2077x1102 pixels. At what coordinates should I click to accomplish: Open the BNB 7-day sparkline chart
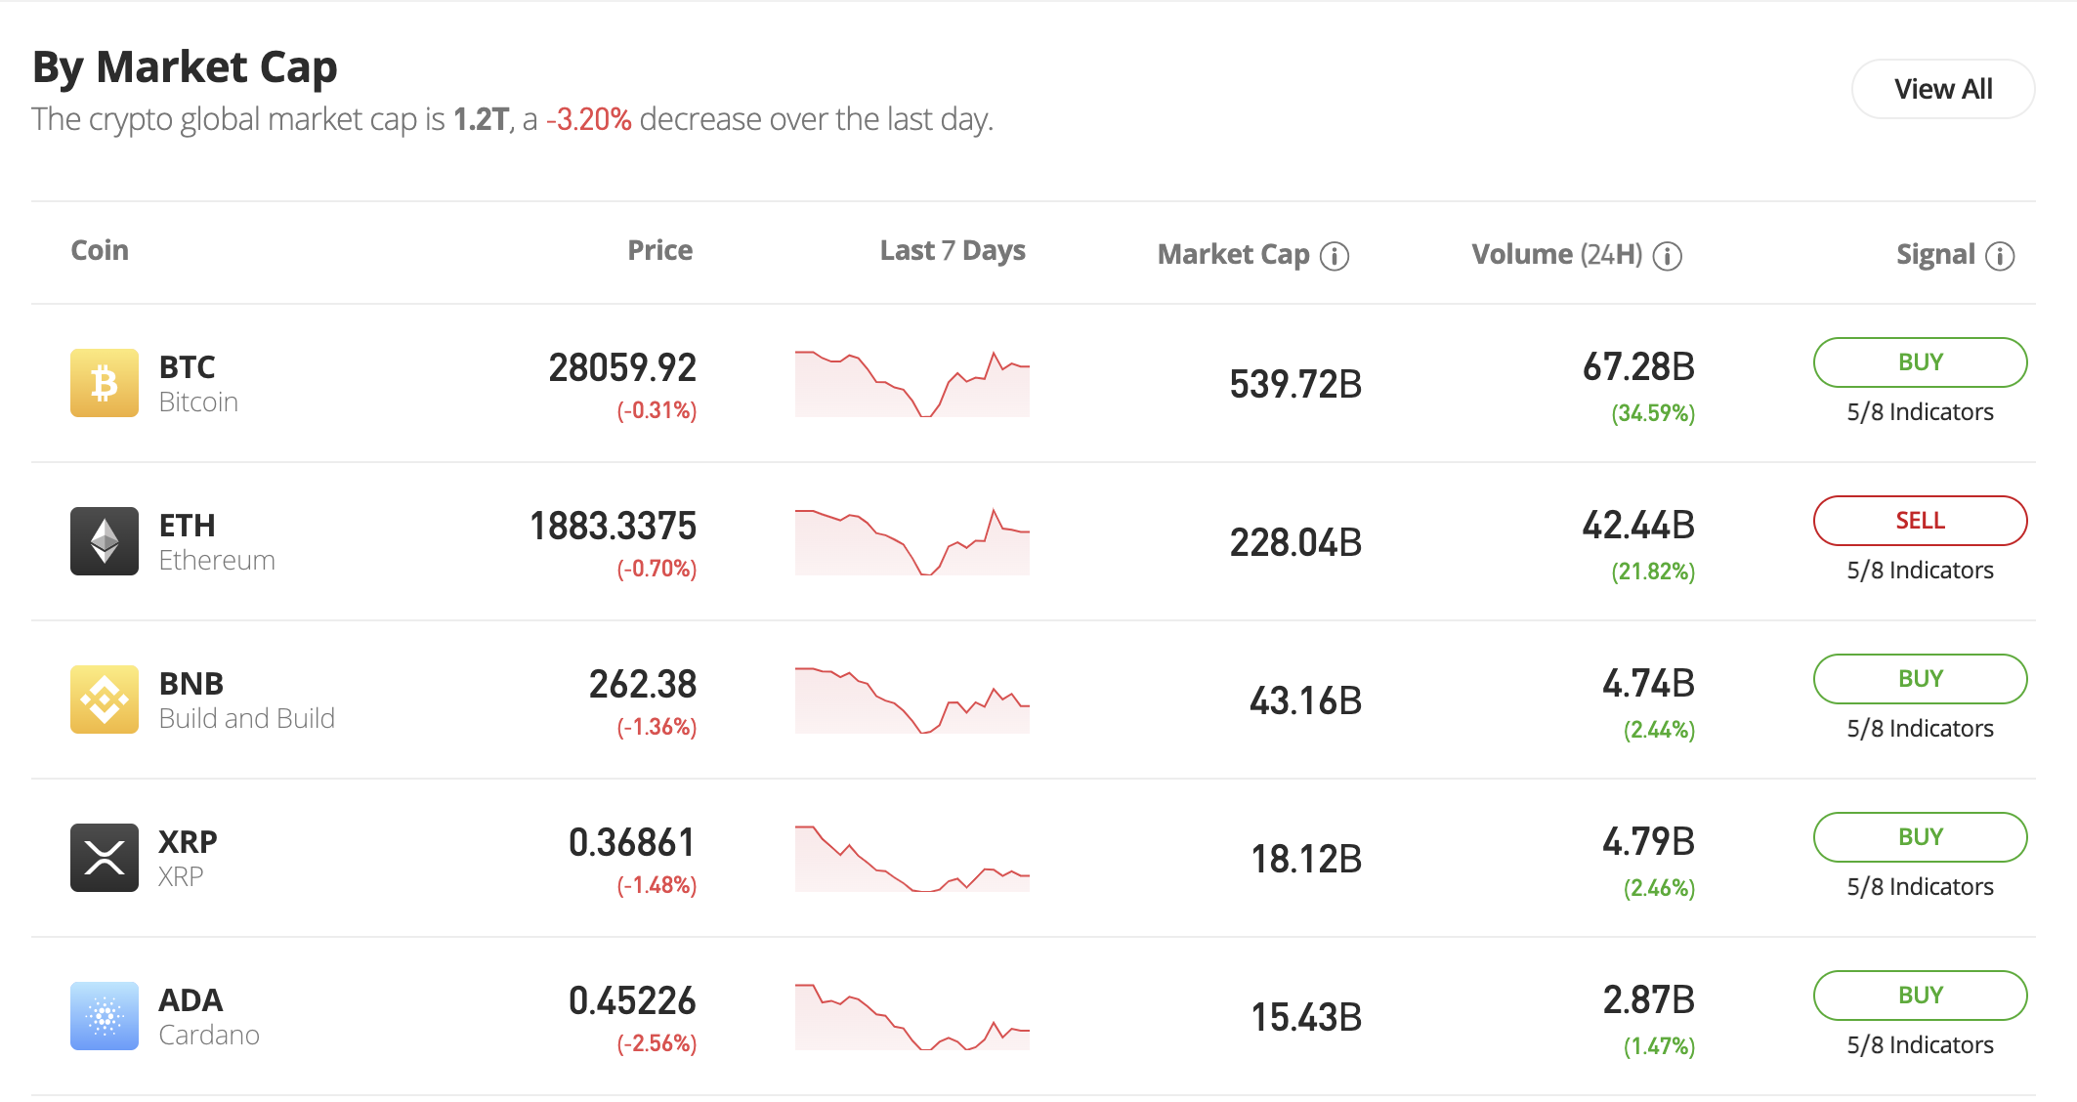click(x=912, y=699)
